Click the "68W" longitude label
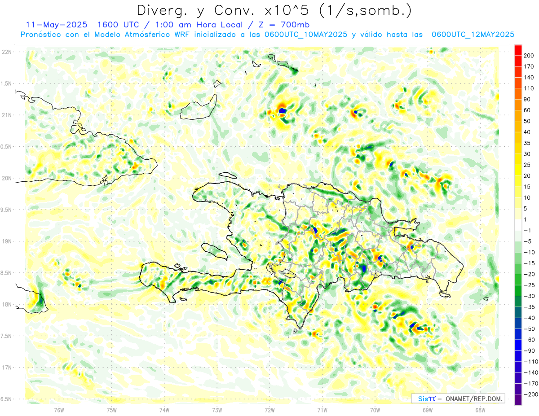The height and width of the screenshot is (416, 539). click(x=480, y=409)
